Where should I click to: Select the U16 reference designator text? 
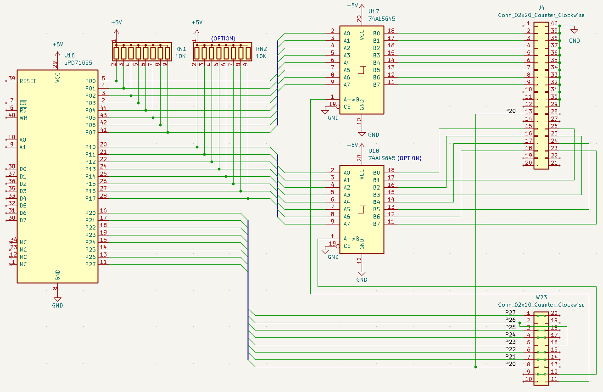click(x=69, y=55)
